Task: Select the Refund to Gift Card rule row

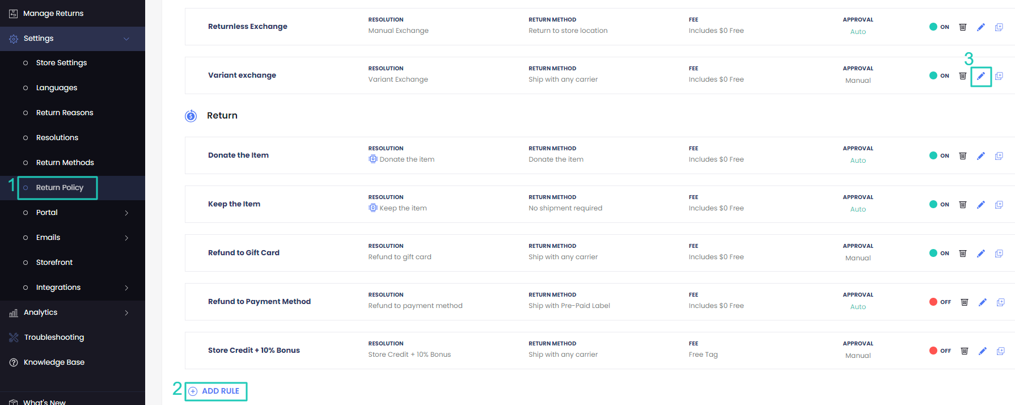Action: (244, 253)
